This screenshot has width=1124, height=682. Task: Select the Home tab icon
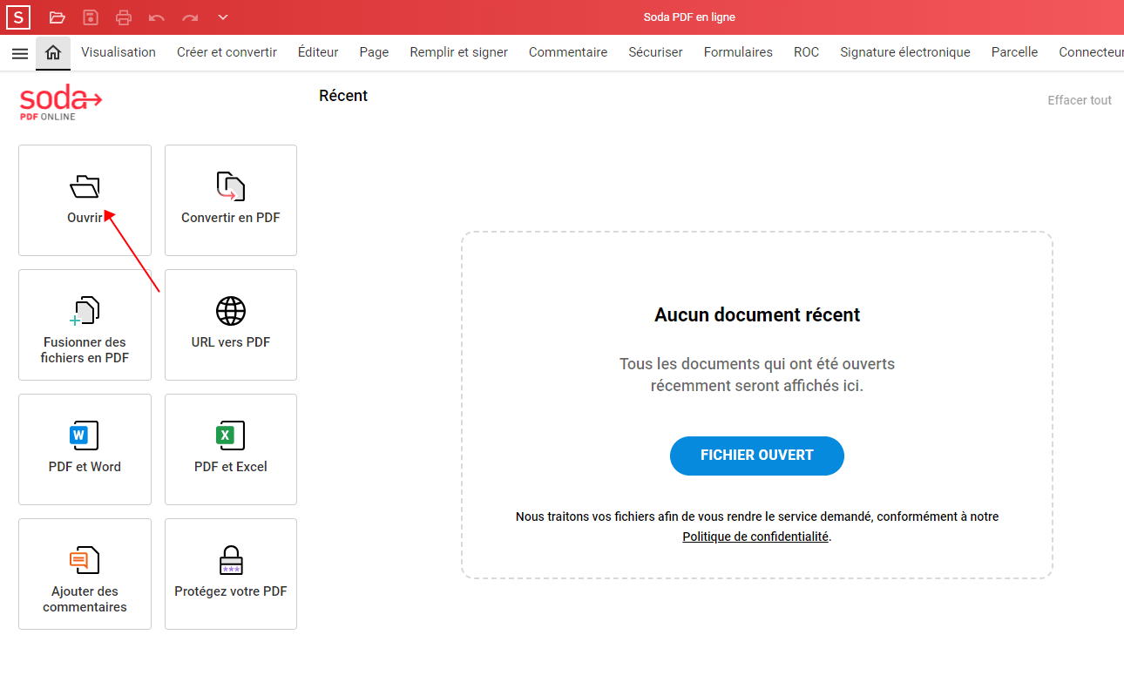(x=53, y=52)
